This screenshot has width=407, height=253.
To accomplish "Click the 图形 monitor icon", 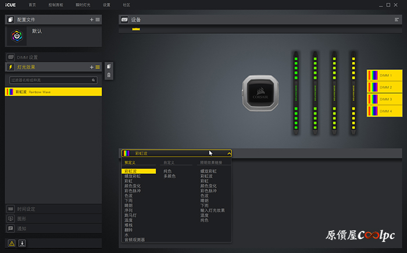I will pyautogui.click(x=10, y=219).
